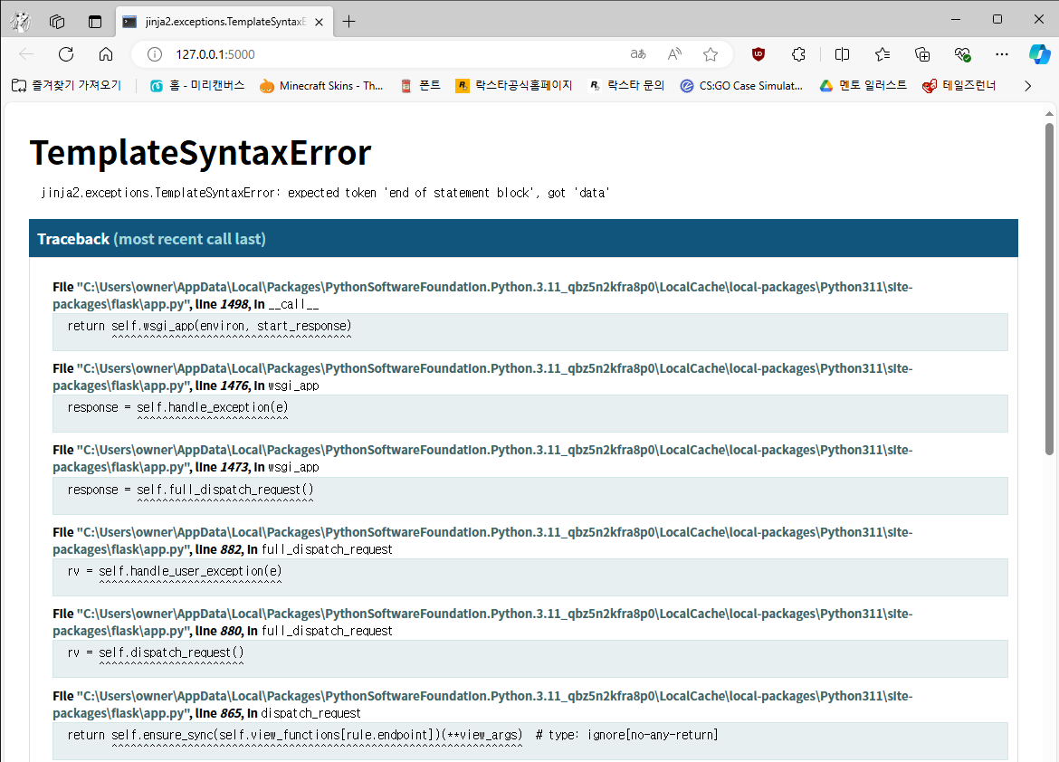Click the rv = self.dispatch_request() code
The height and width of the screenshot is (762, 1059).
[156, 652]
